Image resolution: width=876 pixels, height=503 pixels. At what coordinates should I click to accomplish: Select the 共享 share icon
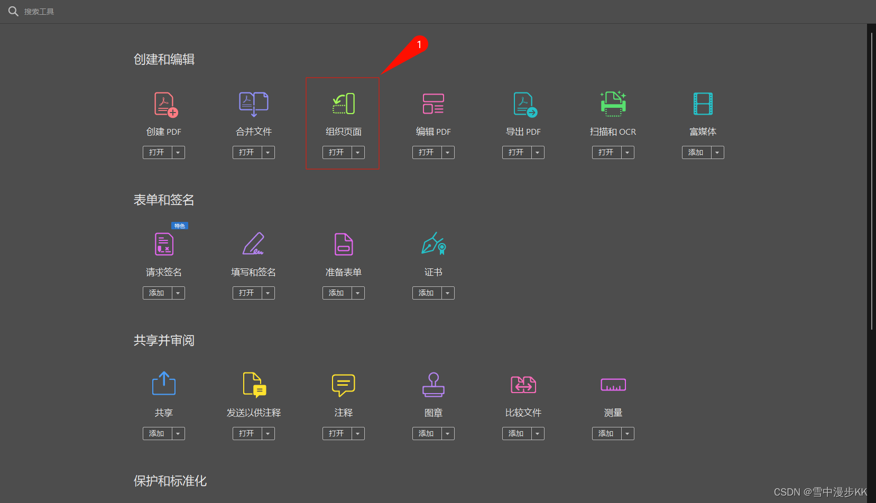[x=164, y=383]
